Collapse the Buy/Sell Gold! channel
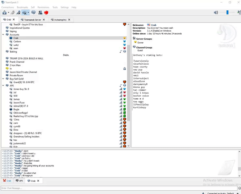The width and height of the screenshot is (241, 194). pyautogui.click(x=3, y=79)
